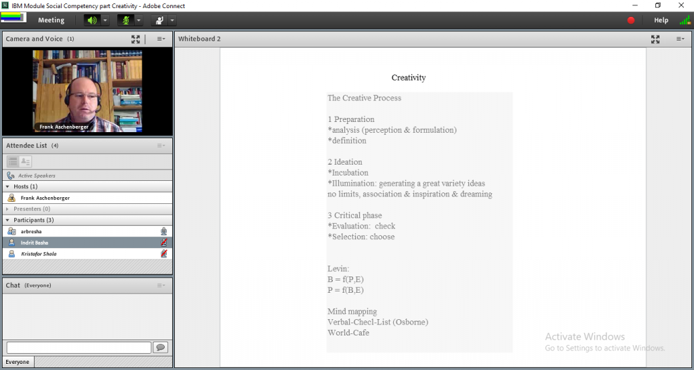This screenshot has width=694, height=370.
Task: Click the Whiteboard 2 pod title
Action: (199, 39)
